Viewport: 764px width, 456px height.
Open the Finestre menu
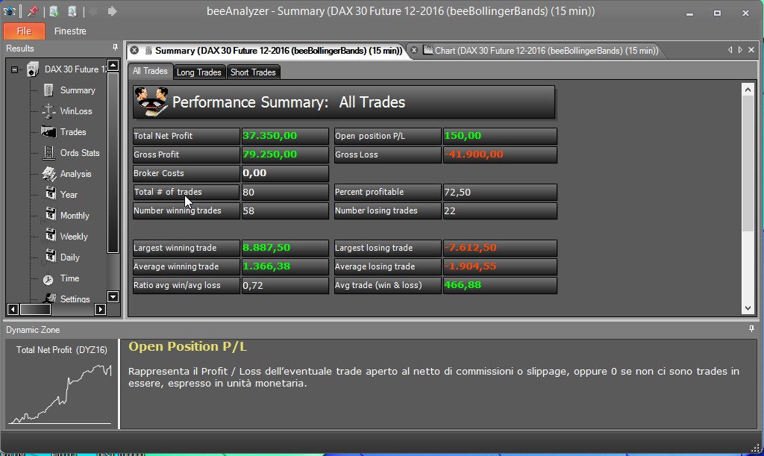(x=70, y=31)
